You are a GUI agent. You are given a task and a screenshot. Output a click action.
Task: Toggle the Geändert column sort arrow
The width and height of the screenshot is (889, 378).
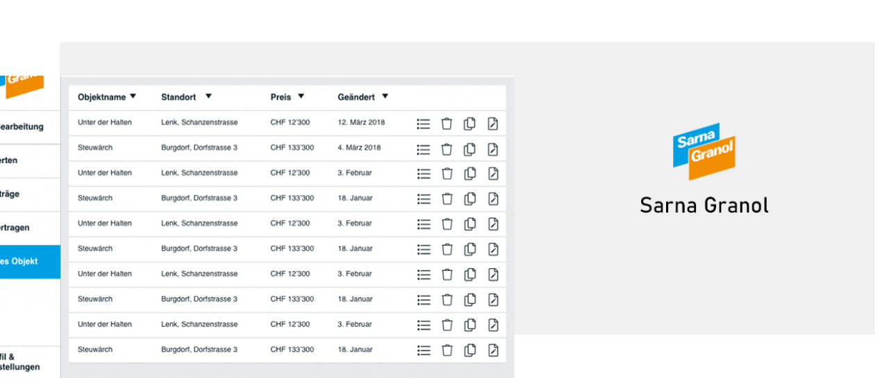385,97
